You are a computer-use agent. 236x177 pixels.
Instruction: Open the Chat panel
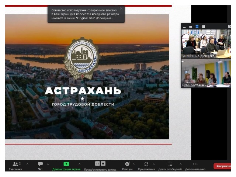(40, 166)
